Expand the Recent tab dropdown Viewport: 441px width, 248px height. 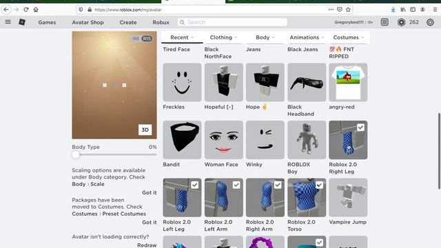click(x=182, y=37)
